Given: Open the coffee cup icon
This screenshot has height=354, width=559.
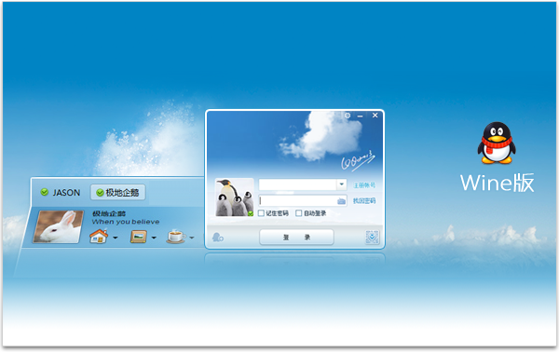Looking at the screenshot, I should click(x=176, y=237).
